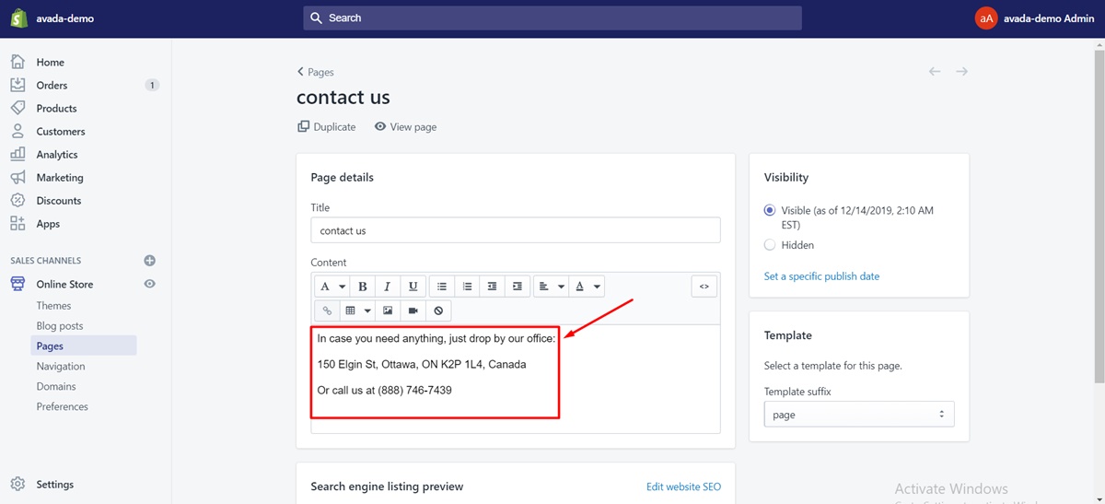Viewport: 1105px width, 504px height.
Task: Click the avada-demo Admin avatar
Action: tap(986, 18)
